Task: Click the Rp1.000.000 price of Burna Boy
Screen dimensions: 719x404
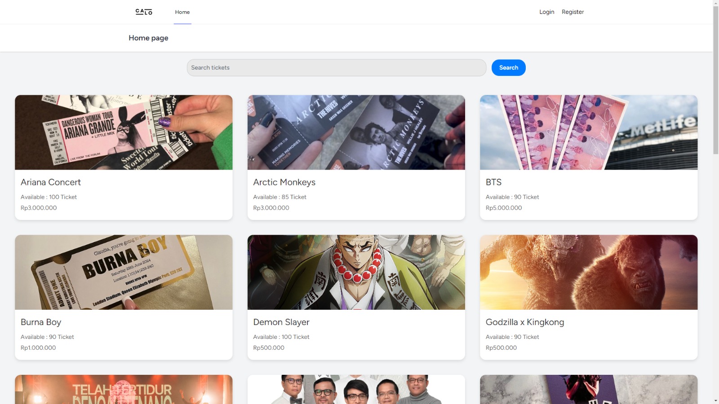Action: tap(38, 348)
